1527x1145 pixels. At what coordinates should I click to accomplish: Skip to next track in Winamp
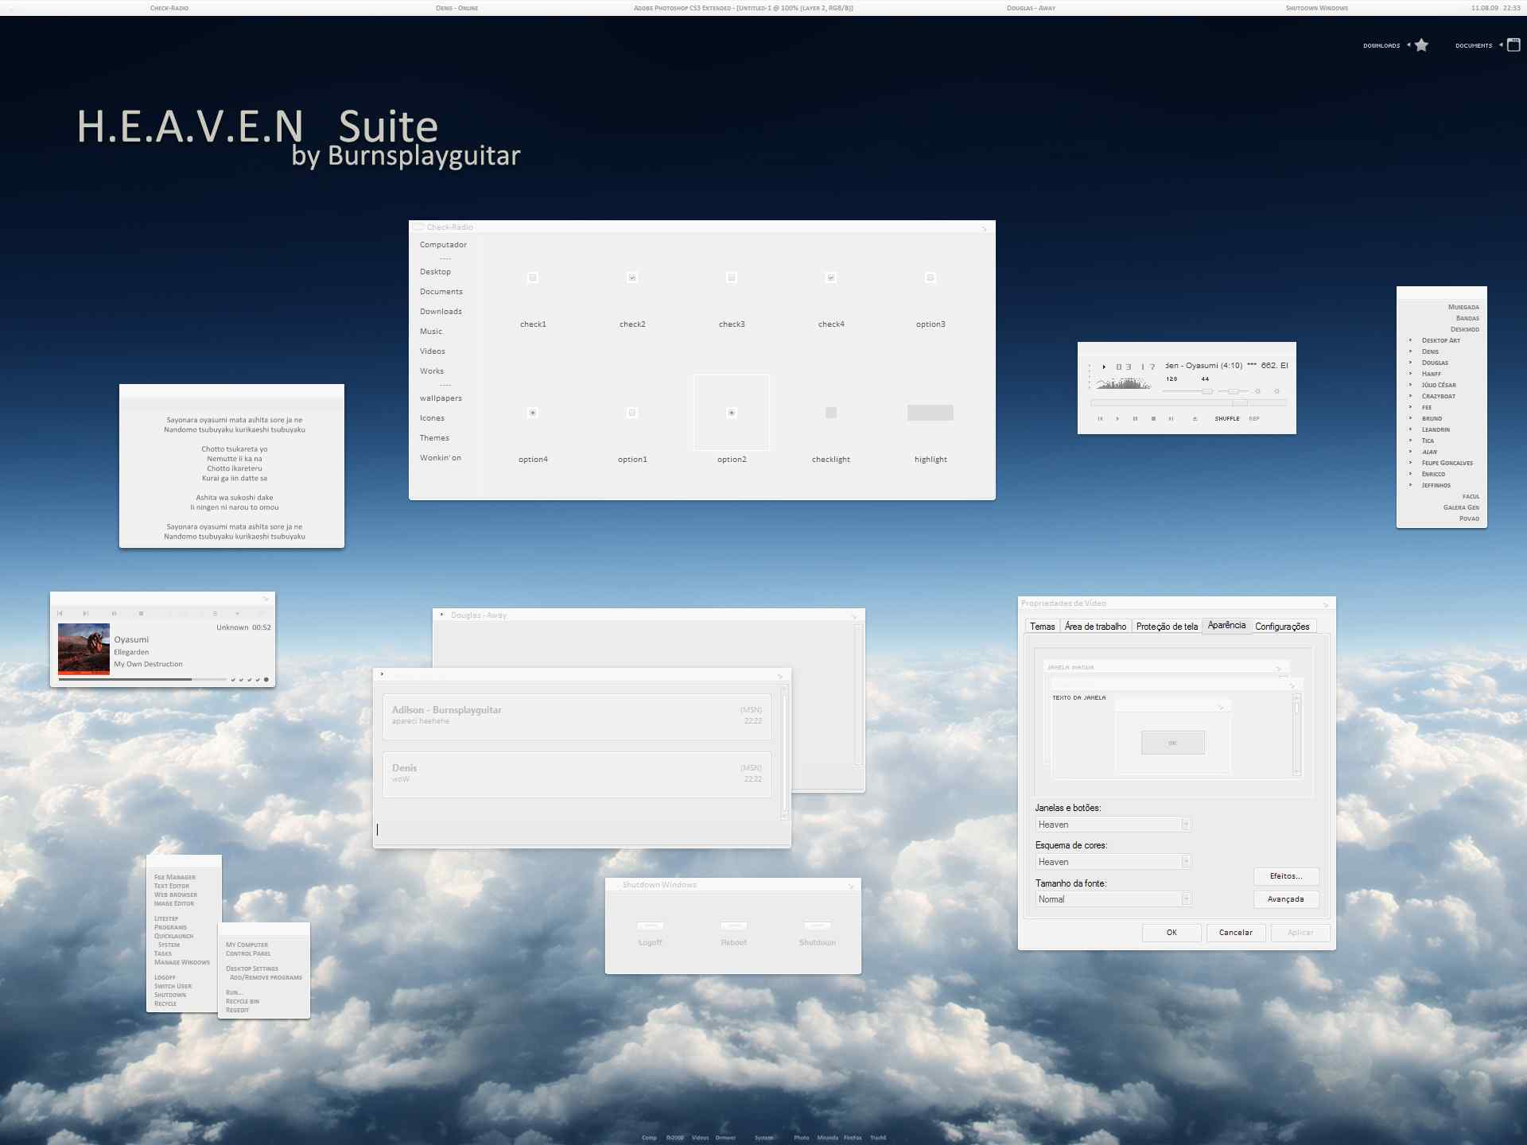tap(1171, 418)
